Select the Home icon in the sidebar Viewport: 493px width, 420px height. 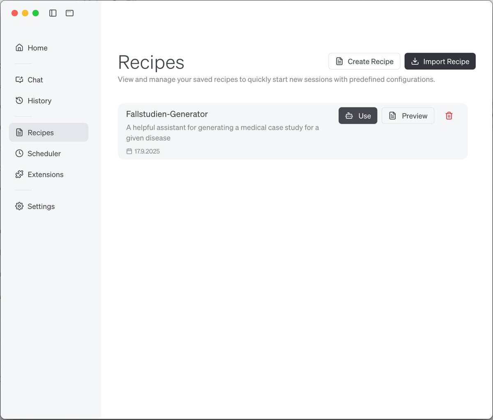[x=19, y=48]
